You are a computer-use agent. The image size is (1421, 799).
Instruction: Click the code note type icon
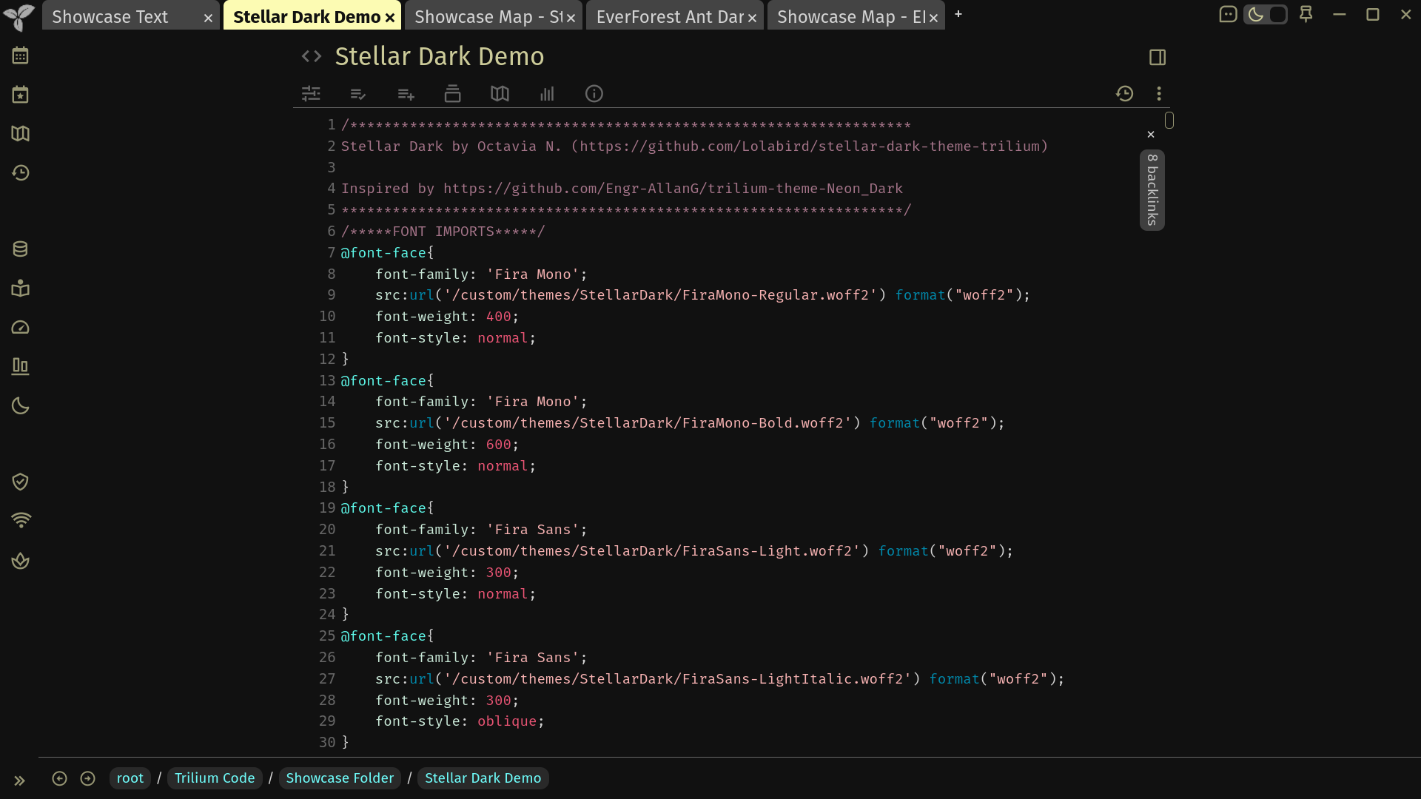click(312, 56)
